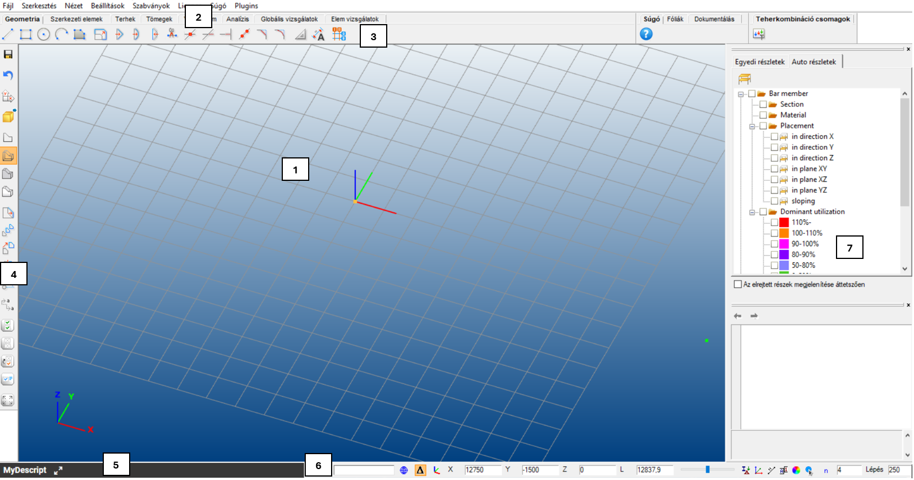
Task: Click the back arrow in lower right panel
Action: [738, 316]
